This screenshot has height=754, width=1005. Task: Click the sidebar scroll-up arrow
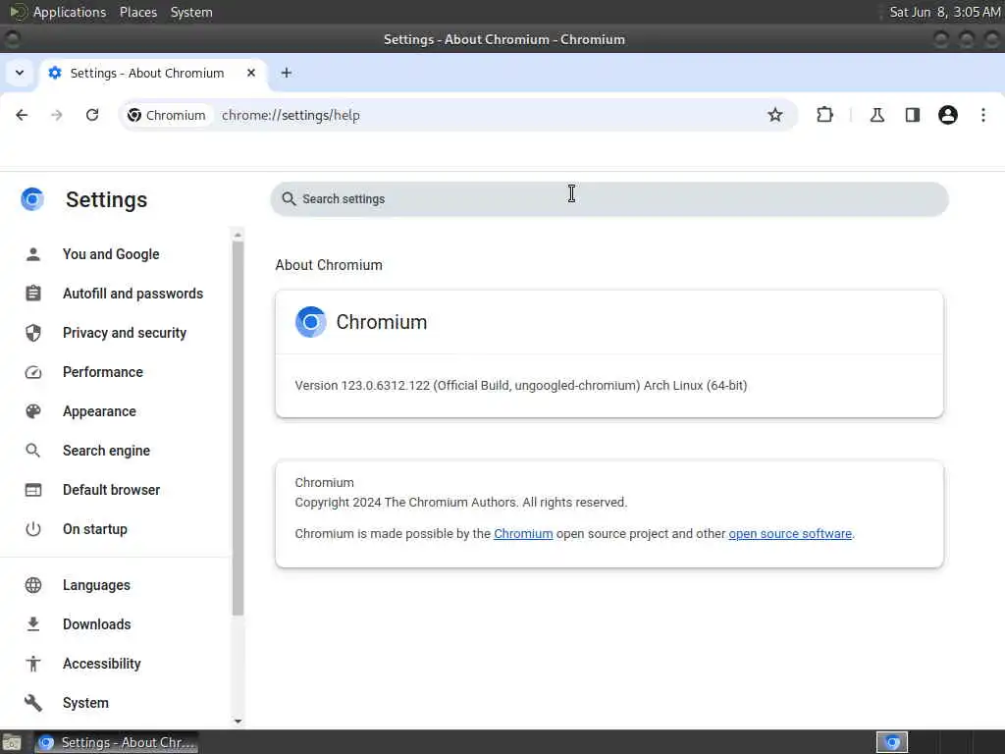pyautogui.click(x=238, y=235)
